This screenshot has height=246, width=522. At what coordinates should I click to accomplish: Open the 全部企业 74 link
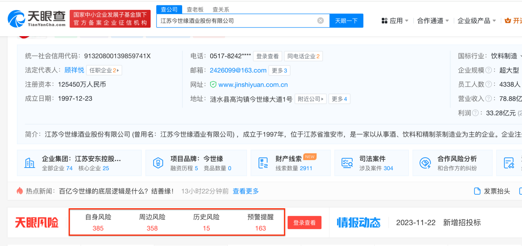(x=57, y=168)
